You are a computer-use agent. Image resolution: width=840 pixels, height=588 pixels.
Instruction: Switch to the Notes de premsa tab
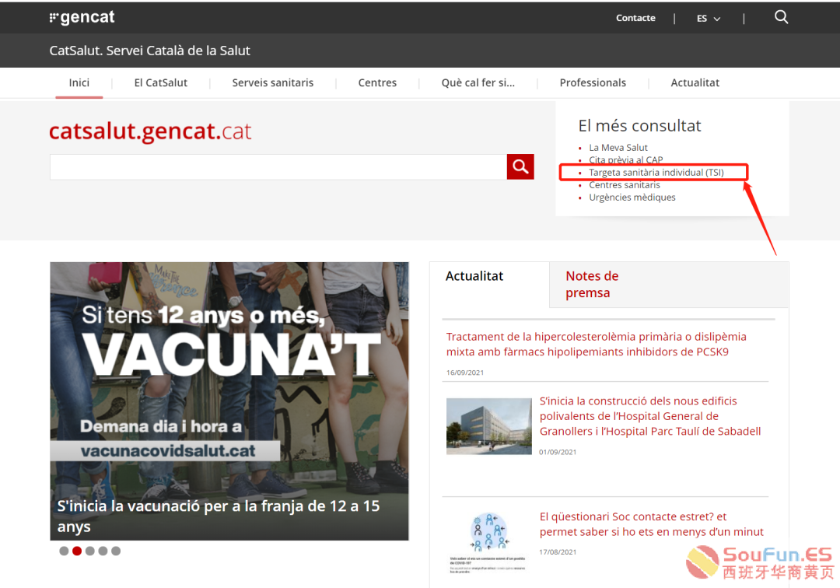click(x=592, y=285)
